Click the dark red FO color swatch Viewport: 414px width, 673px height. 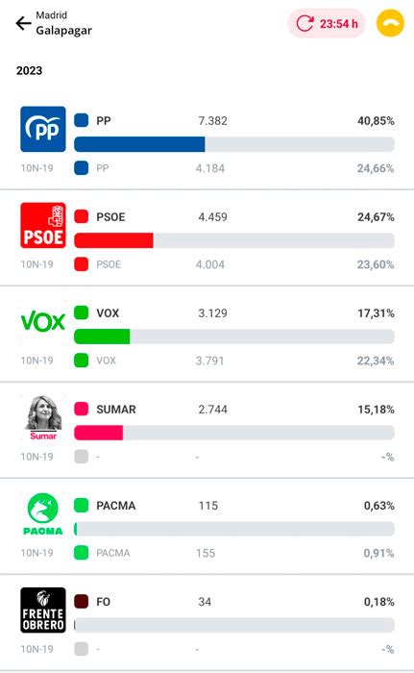pos(81,601)
